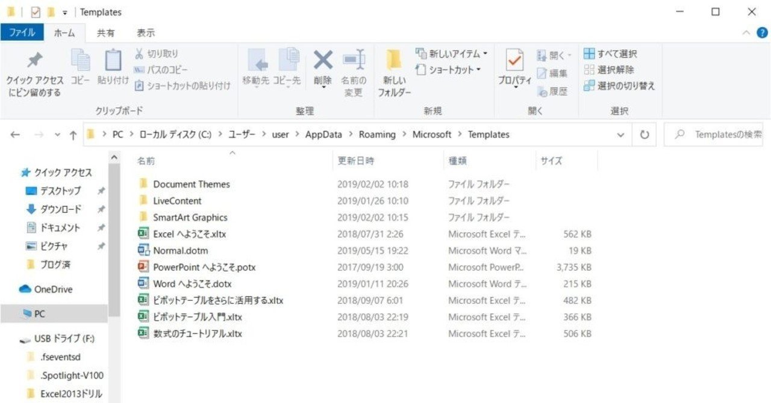Open the 開く dropdown in ribbon
771x403 pixels.
554,55
